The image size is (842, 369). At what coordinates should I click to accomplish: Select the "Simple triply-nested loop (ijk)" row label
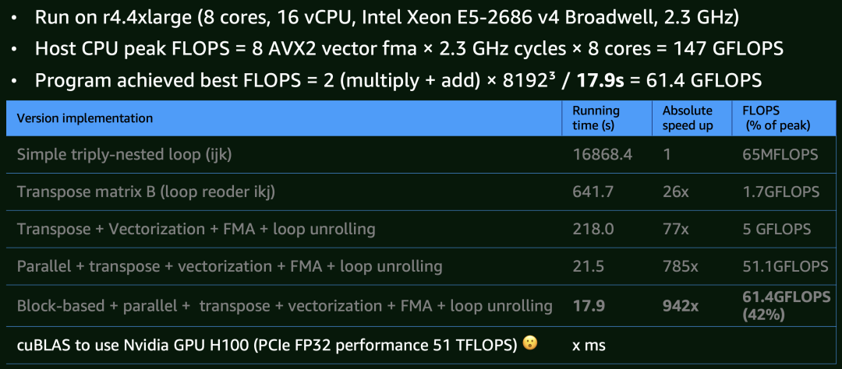(125, 155)
